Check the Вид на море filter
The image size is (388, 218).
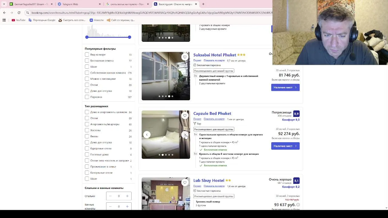pyautogui.click(x=87, y=54)
